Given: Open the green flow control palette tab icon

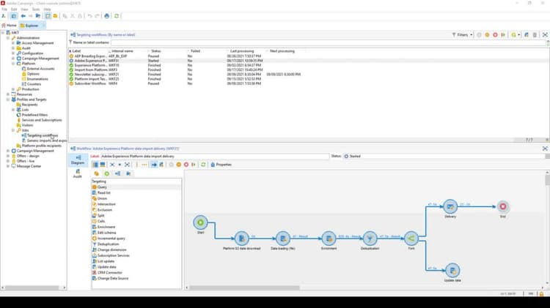Looking at the screenshot, I should click(106, 173).
